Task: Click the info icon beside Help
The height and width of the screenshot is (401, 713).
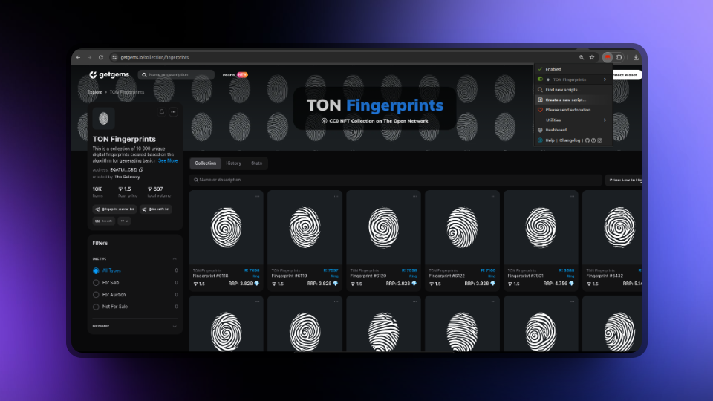Action: [x=540, y=140]
